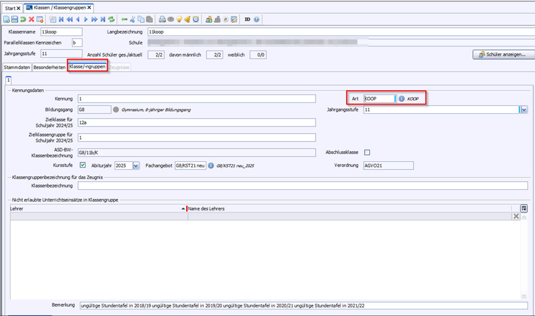This screenshot has height=316, width=535.
Task: Tick the Abschlussklasse checkbox
Action: point(367,152)
